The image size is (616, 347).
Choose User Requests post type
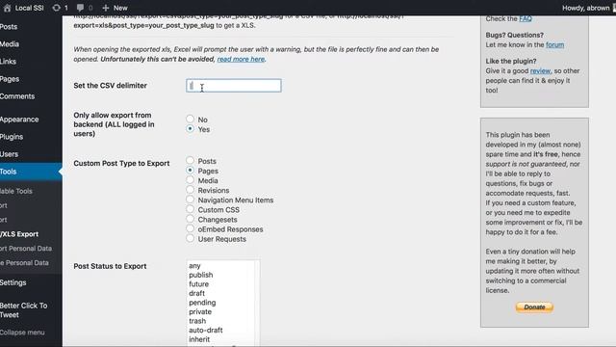point(191,238)
